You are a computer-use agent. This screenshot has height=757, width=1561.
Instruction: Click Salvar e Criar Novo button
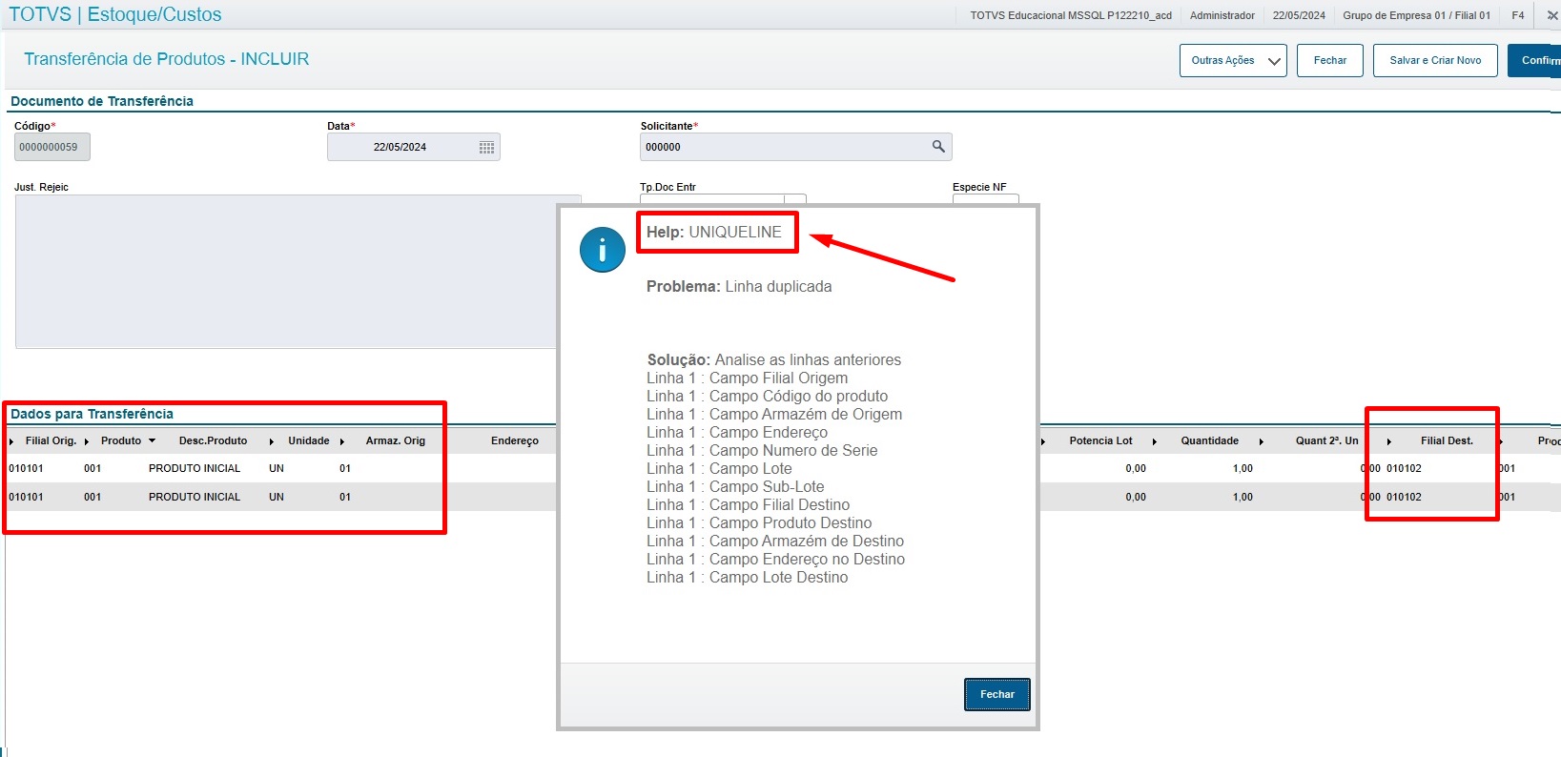point(1435,60)
